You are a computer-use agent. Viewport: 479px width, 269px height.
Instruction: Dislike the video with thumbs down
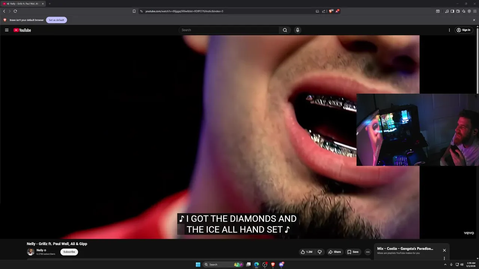[x=320, y=252]
